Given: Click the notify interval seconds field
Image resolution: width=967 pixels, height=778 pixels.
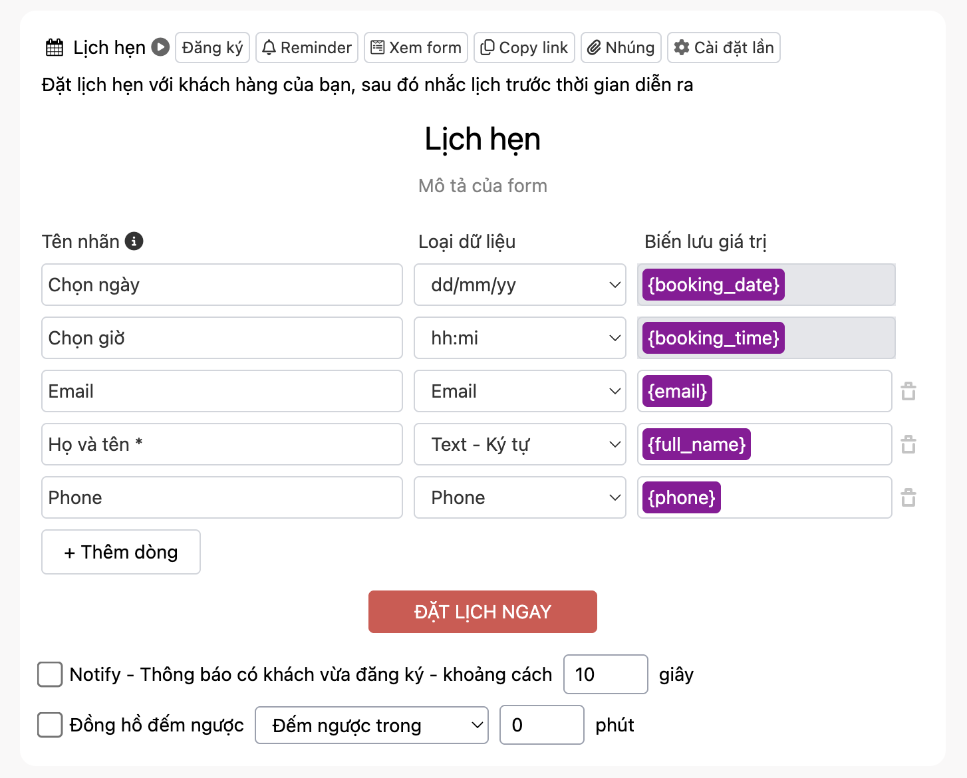Looking at the screenshot, I should (x=605, y=674).
